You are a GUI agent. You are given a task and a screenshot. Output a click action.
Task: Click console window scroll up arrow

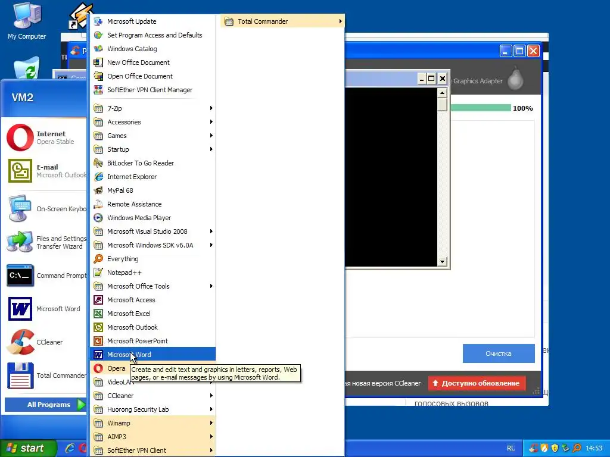click(x=442, y=93)
